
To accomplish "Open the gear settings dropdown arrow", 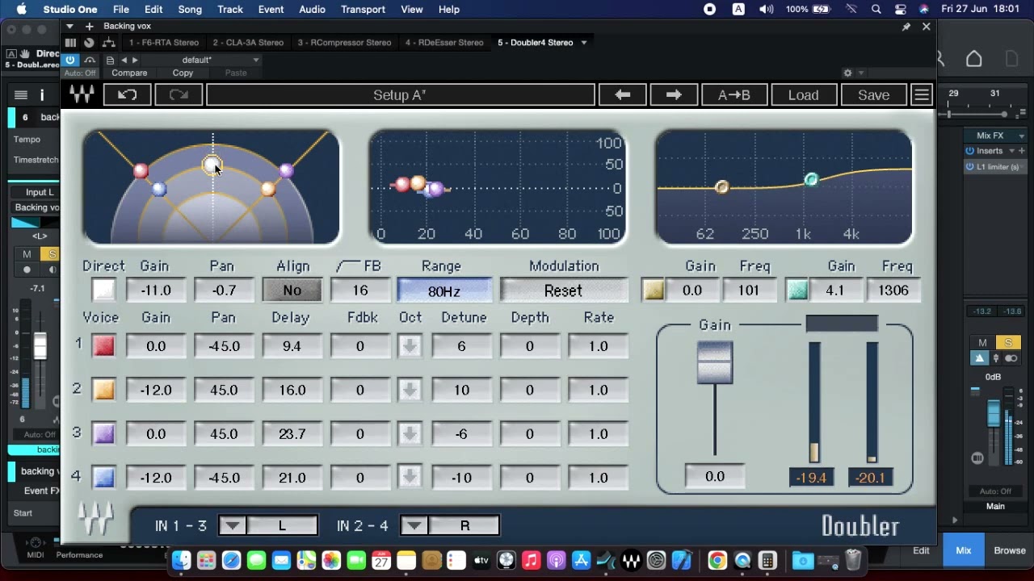I will tap(861, 73).
